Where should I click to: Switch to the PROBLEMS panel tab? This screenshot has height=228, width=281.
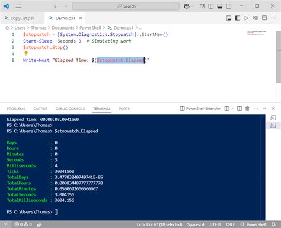pos(16,109)
